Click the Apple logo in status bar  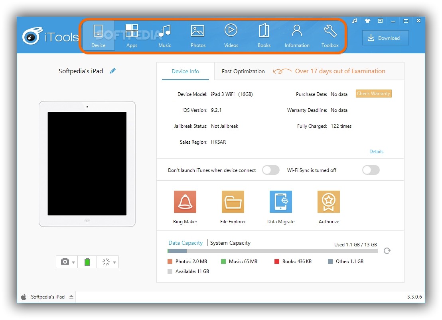coord(24,297)
